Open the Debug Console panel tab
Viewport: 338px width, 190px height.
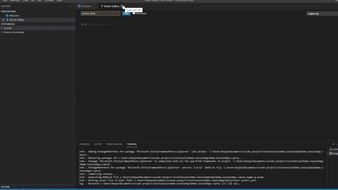114,144
